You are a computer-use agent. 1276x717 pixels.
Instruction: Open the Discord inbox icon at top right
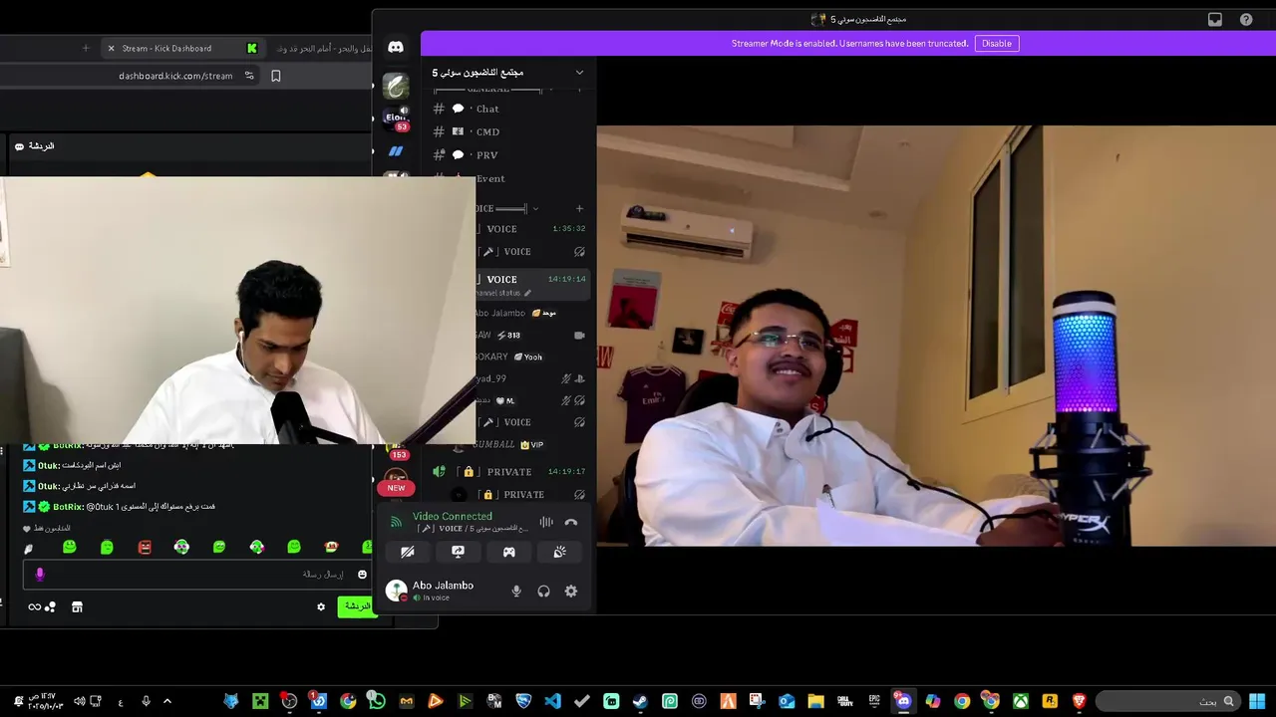tap(1214, 19)
